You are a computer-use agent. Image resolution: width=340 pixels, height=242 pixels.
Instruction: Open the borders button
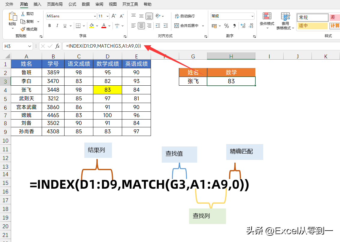point(78,25)
